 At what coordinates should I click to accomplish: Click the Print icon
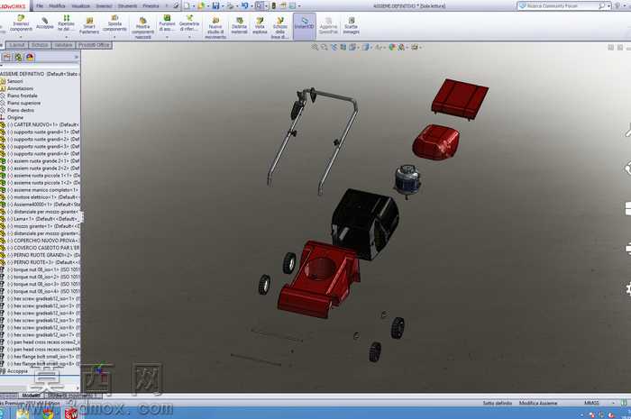point(230,5)
